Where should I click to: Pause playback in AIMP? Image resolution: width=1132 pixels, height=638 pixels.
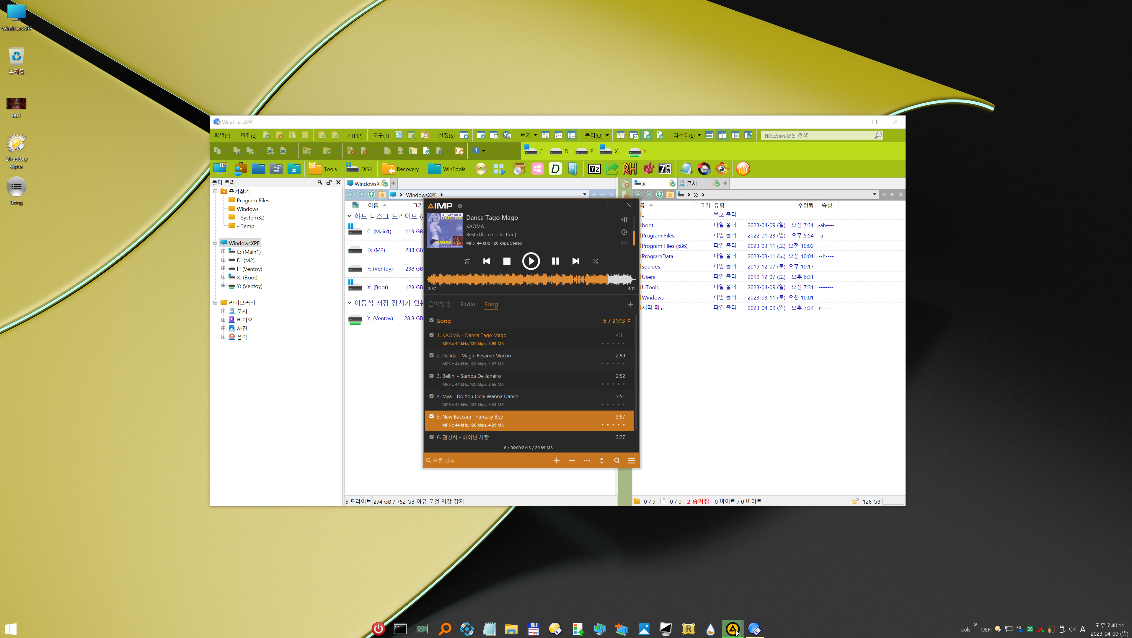[x=555, y=261]
